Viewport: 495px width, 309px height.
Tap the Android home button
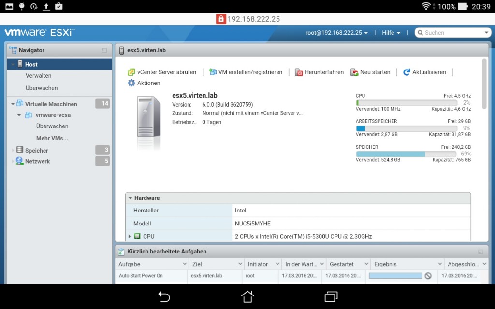click(x=247, y=296)
